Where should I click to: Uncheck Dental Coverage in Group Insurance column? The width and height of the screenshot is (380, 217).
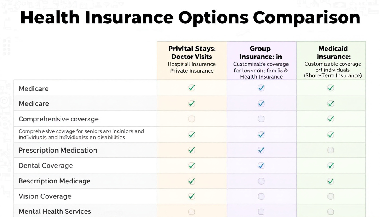point(261,166)
